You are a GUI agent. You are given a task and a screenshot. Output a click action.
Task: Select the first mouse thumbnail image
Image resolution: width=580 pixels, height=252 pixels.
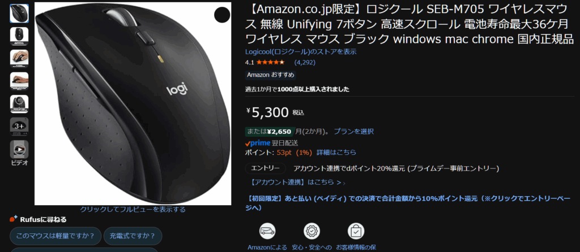tap(19, 14)
